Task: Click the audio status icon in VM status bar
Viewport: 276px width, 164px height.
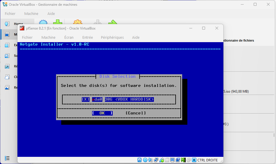Action: pyautogui.click(x=151, y=160)
